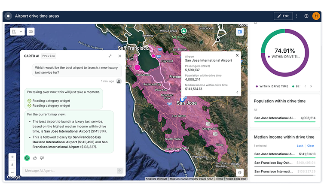Open the help question mark icon

(306, 16)
